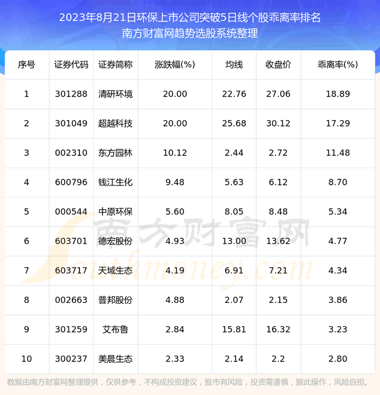Click the title line beginning 2023年8月21日
Screen dimensions: 380x395
click(190, 18)
